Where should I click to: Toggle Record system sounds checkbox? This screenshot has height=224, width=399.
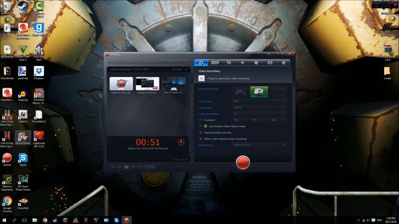pos(201,133)
